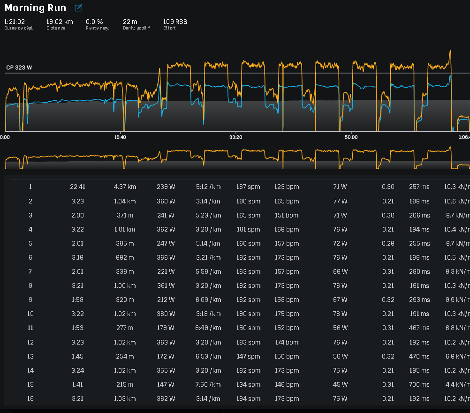This screenshot has height=413, width=470.
Task: Click lap 13 duration 1:45
Action: (78, 356)
